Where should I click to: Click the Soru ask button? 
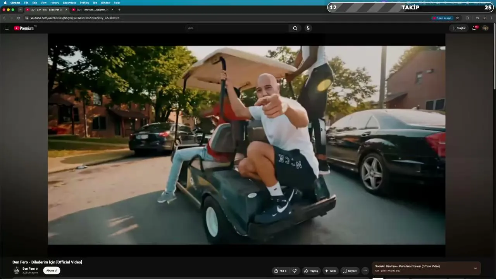tap(331, 271)
